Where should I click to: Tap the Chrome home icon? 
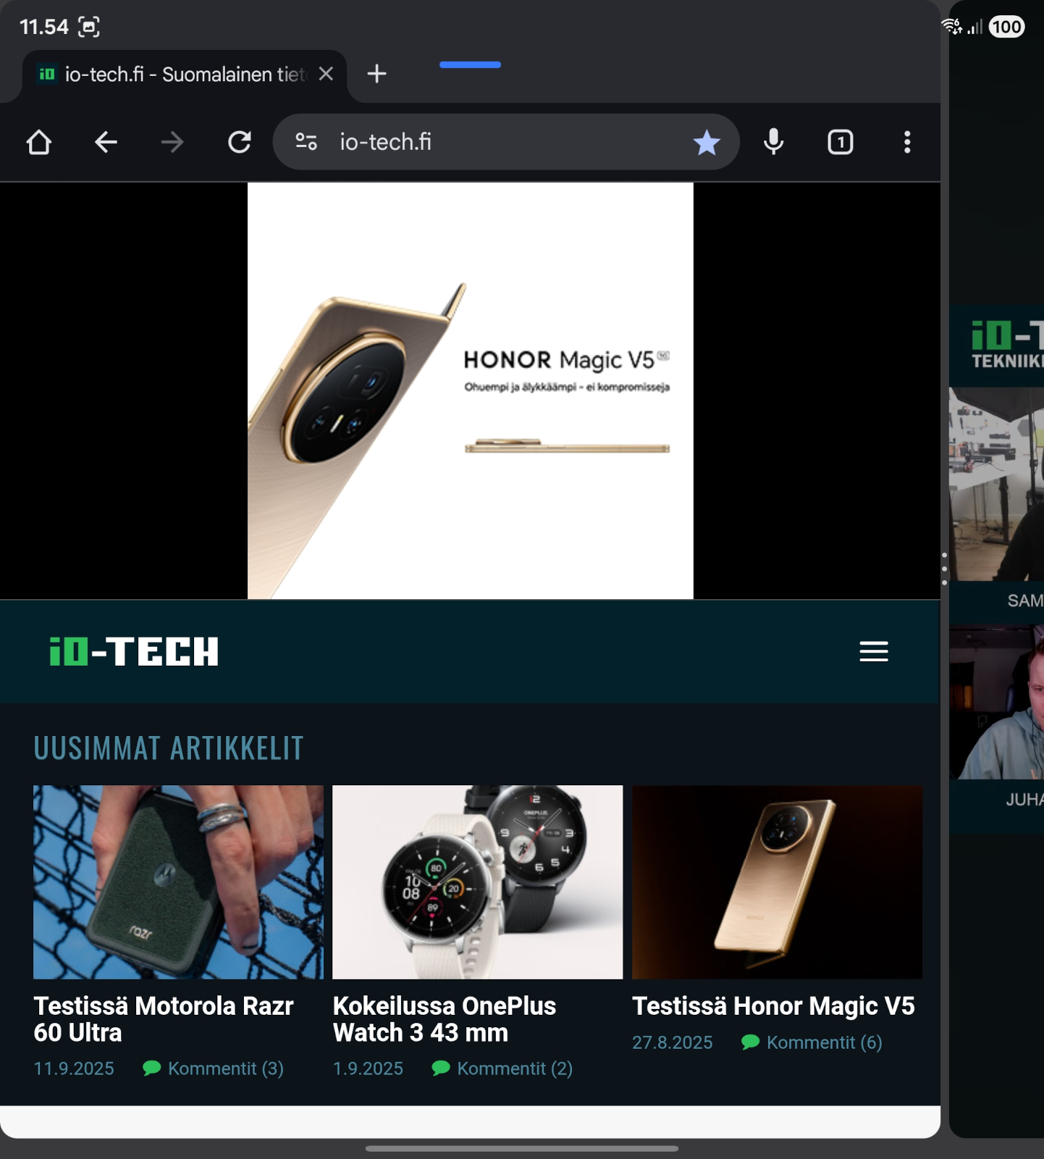click(x=39, y=142)
